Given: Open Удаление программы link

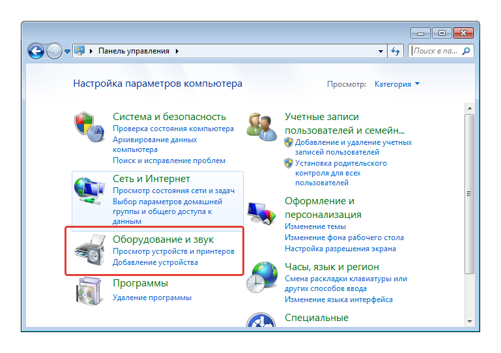Looking at the screenshot, I should coord(152,298).
